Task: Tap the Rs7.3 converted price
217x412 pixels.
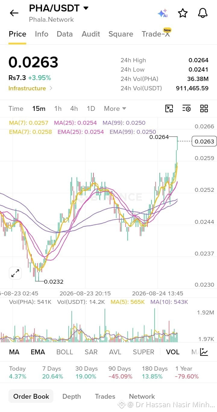Action: click(x=17, y=78)
